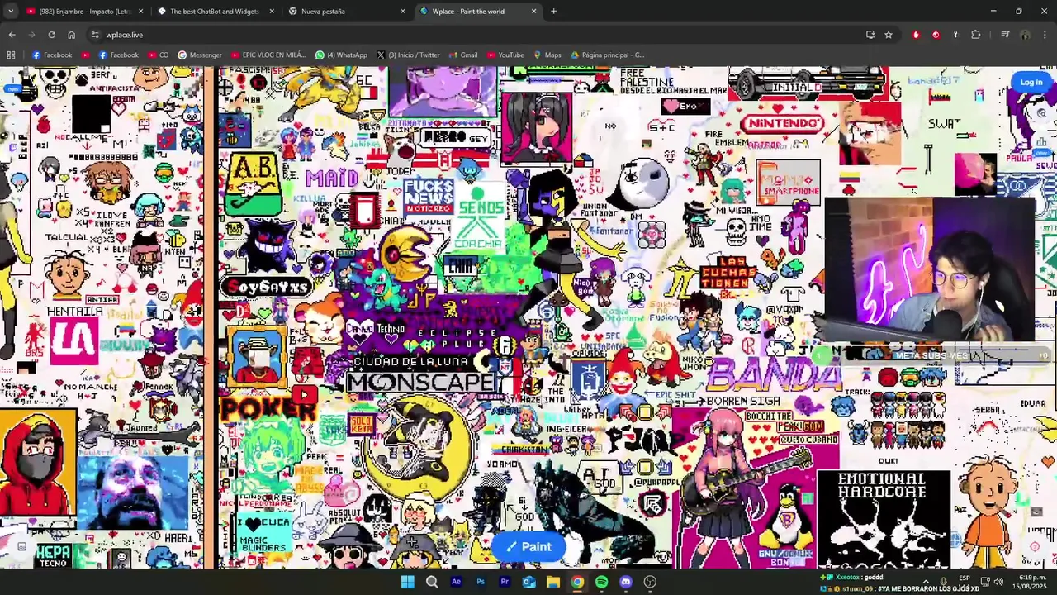Click the Log in button

point(1031,82)
